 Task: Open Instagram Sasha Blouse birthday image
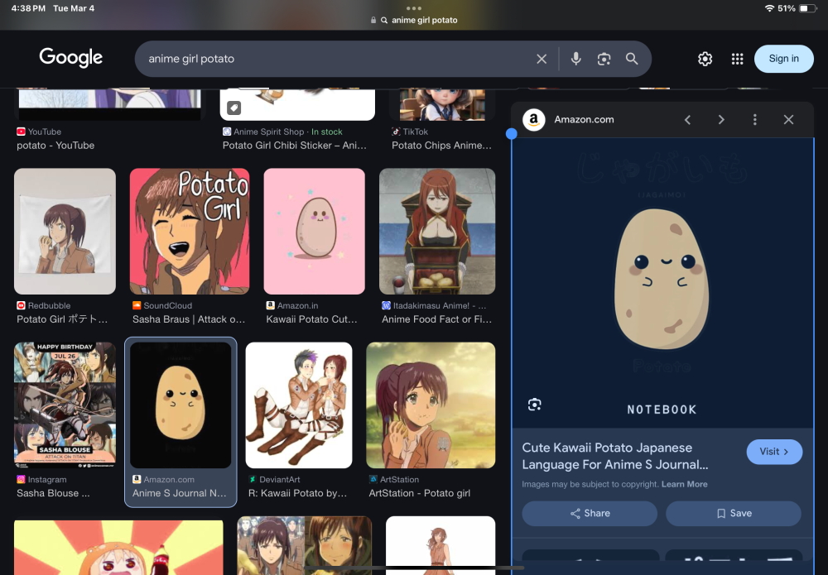pyautogui.click(x=65, y=405)
